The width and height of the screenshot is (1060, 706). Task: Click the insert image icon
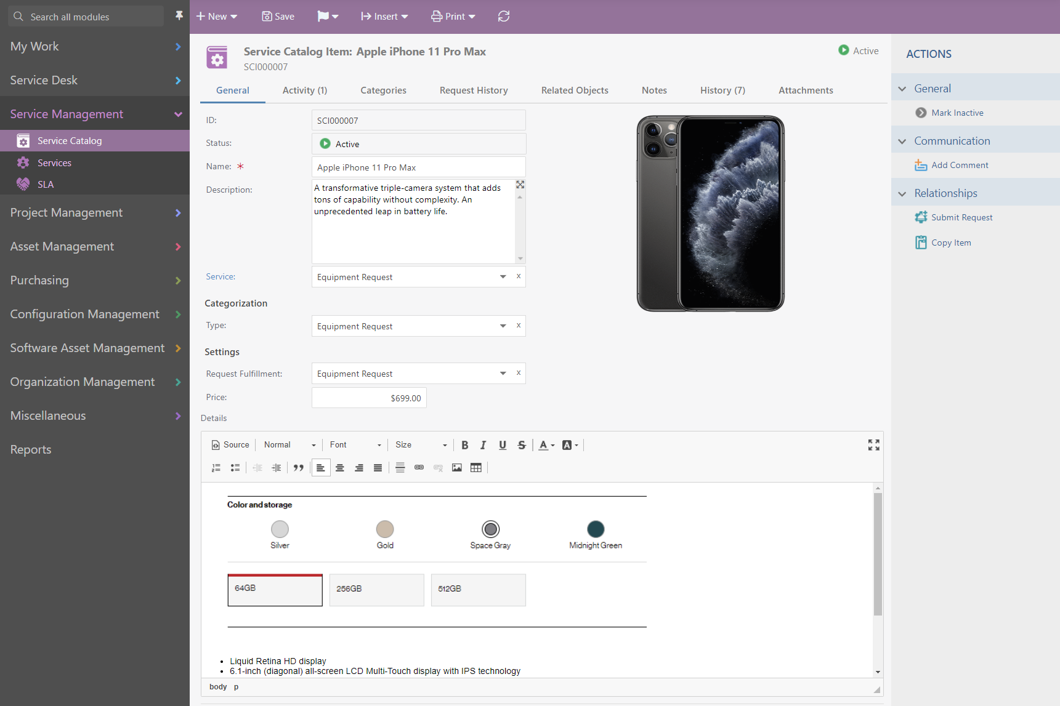coord(457,468)
